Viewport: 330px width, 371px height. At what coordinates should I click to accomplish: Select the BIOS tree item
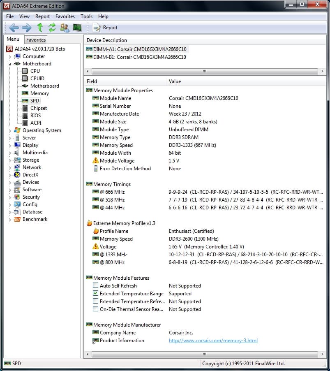[x=35, y=116]
